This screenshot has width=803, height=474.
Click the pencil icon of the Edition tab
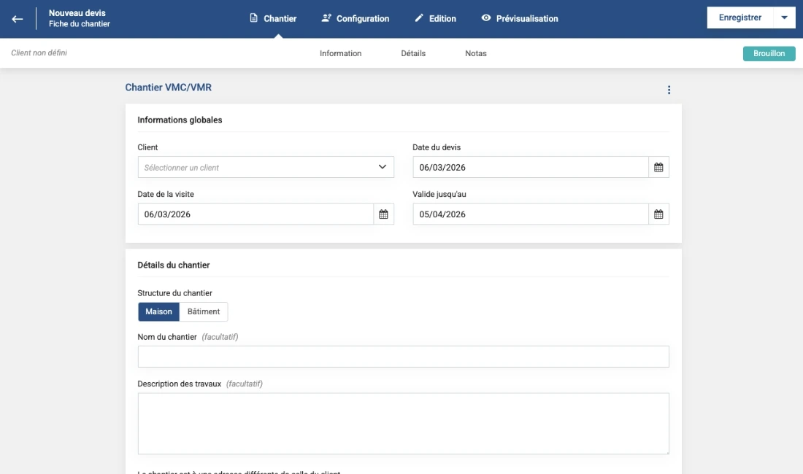419,18
